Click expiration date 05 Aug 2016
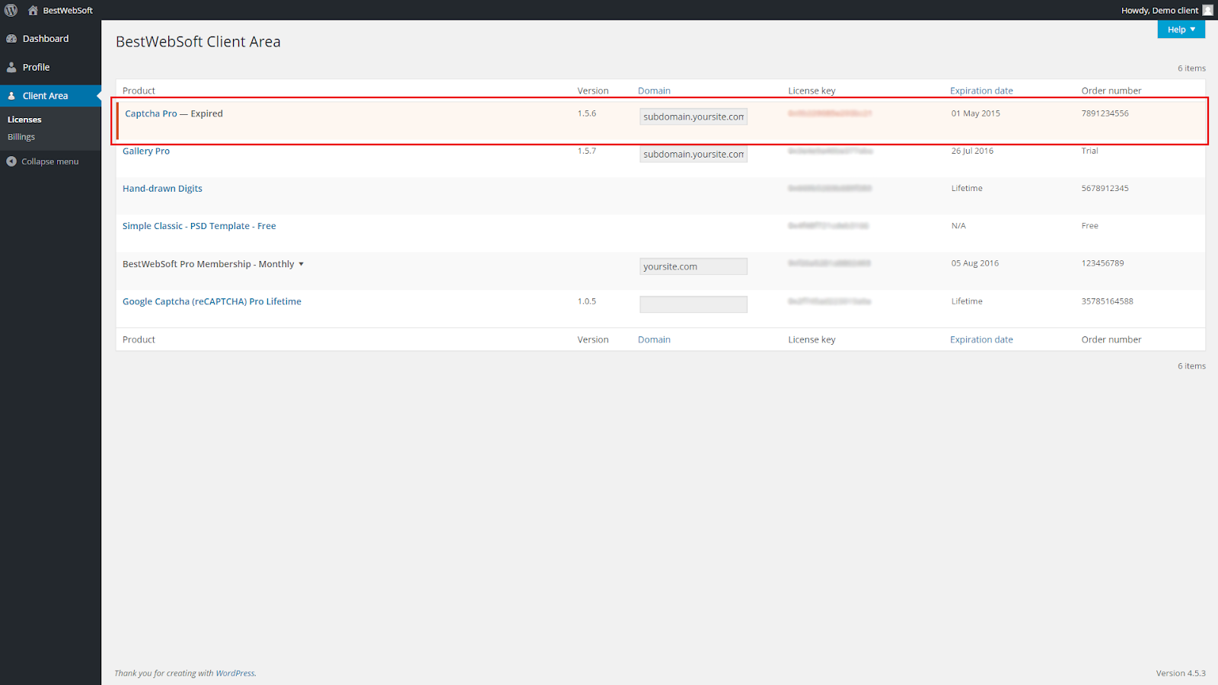 [974, 263]
